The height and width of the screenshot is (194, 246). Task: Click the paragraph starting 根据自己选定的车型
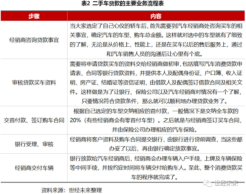(x=156, y=120)
